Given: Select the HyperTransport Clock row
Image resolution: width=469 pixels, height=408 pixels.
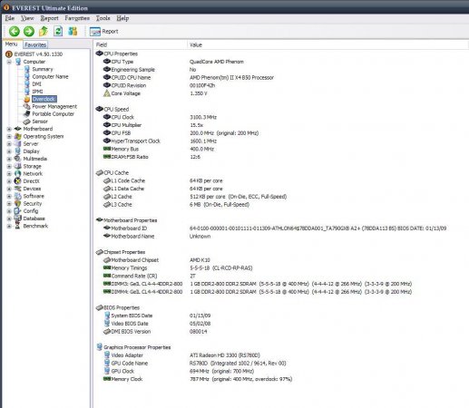Looking at the screenshot, I should coord(281,141).
